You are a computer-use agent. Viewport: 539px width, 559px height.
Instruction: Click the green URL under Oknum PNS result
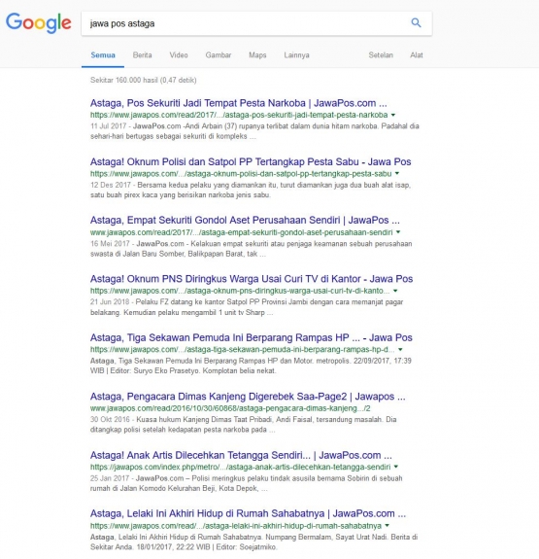click(240, 291)
